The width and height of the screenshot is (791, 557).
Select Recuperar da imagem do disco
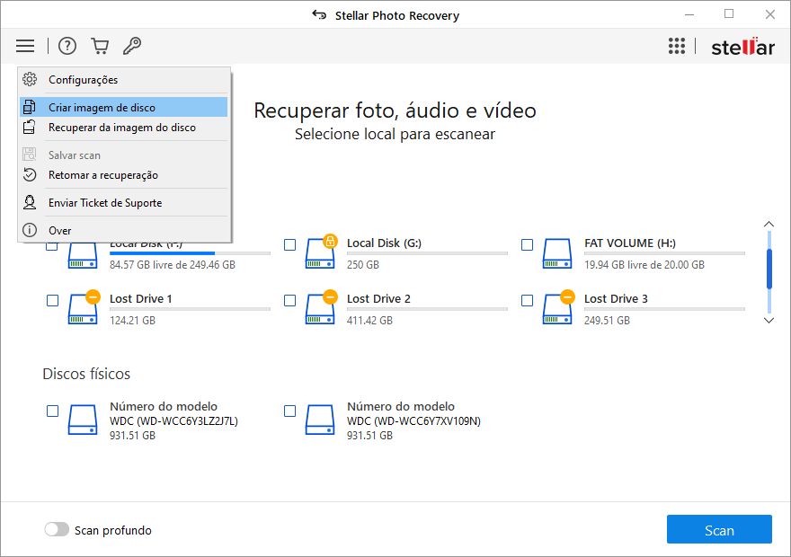[x=124, y=128]
